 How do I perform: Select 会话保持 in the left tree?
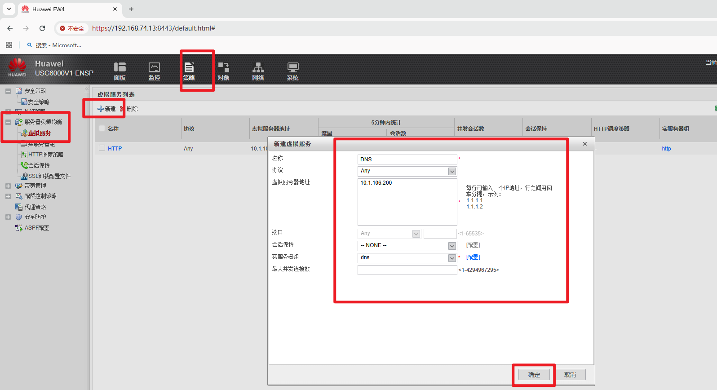coord(39,165)
